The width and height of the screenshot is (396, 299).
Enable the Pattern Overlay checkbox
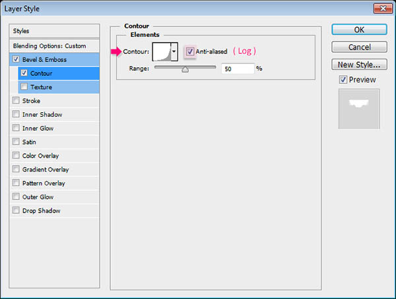click(16, 183)
